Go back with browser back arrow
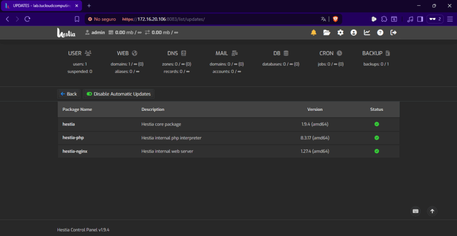The image size is (457, 236). pos(8,19)
